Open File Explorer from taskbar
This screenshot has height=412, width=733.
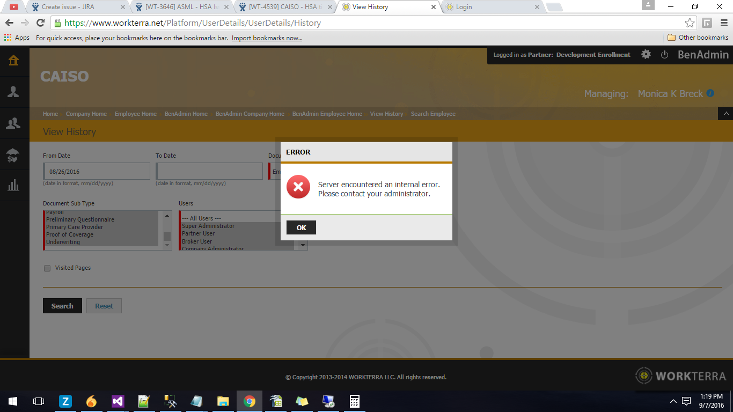coord(223,401)
